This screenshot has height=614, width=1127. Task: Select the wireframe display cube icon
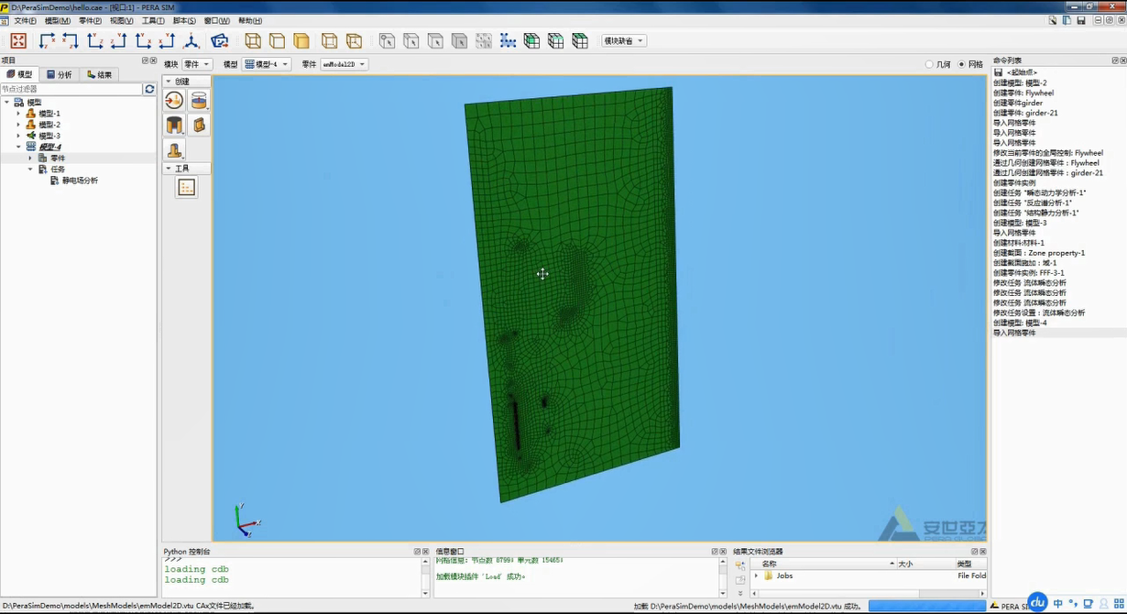click(x=253, y=40)
